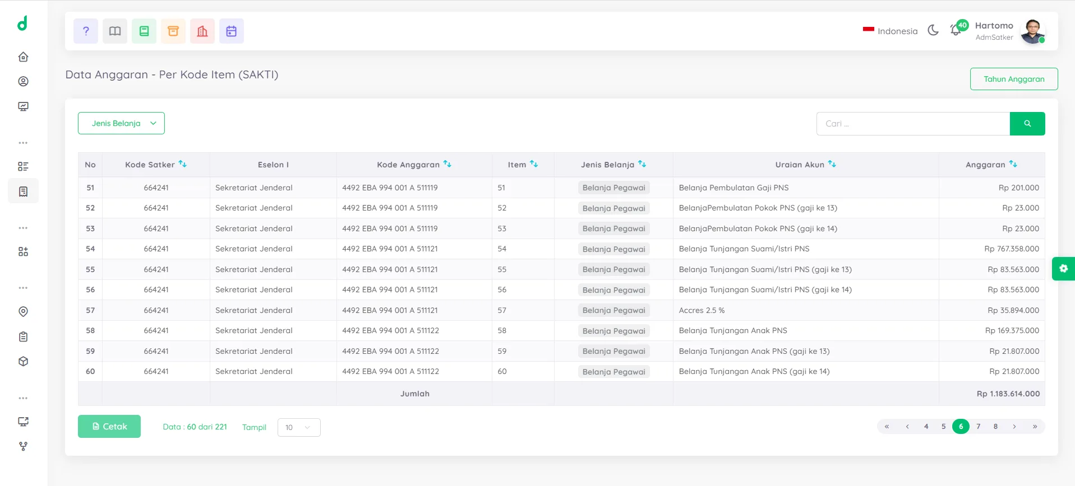
Task: Open the grid-plus apps sidebar icon
Action: pos(23,251)
